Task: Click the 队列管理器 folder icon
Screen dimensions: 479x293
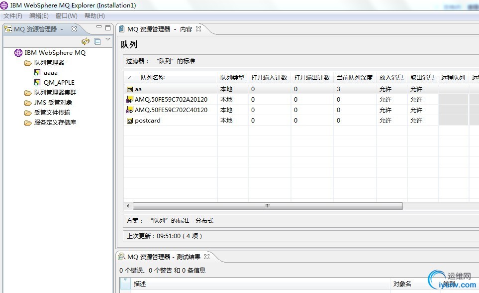Action: point(28,63)
